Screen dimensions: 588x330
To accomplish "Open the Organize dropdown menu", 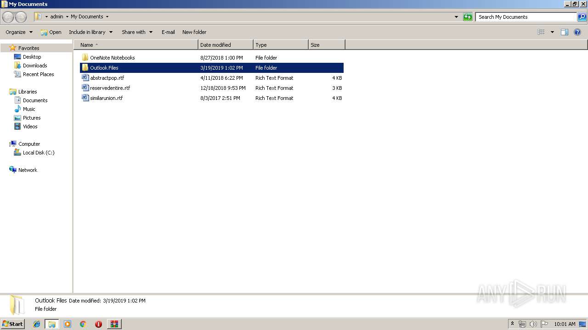I will (x=19, y=32).
